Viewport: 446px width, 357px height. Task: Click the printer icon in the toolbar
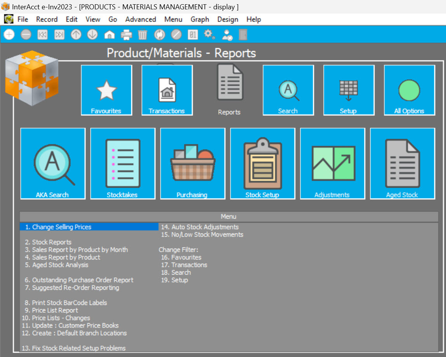[126, 35]
